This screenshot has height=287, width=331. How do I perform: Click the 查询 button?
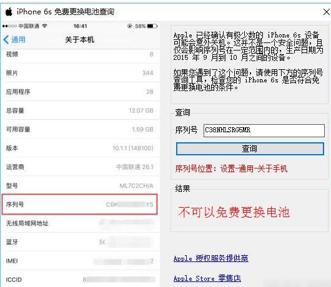click(x=250, y=148)
